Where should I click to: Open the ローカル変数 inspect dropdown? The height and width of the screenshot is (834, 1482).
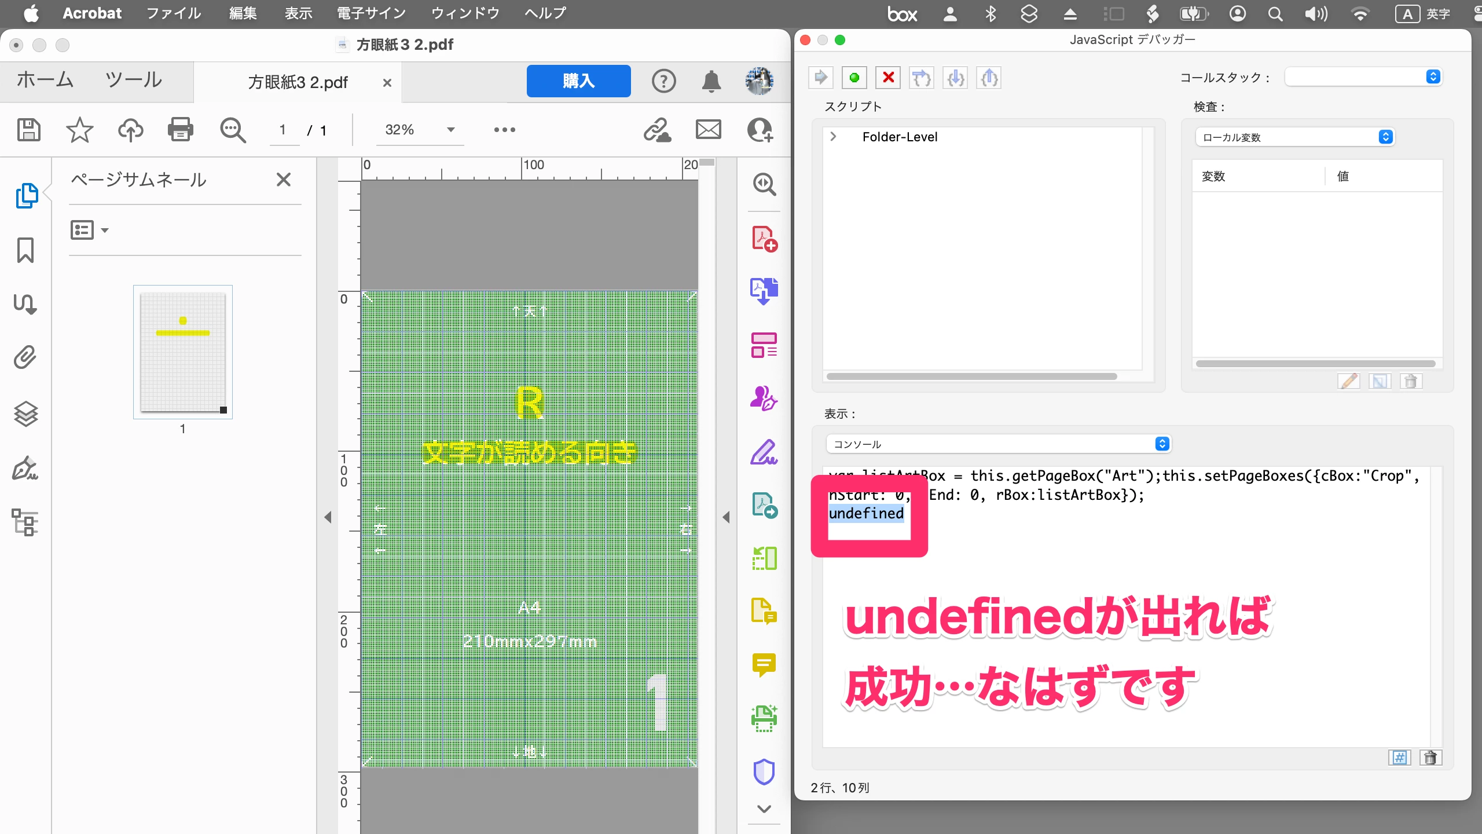click(1294, 137)
